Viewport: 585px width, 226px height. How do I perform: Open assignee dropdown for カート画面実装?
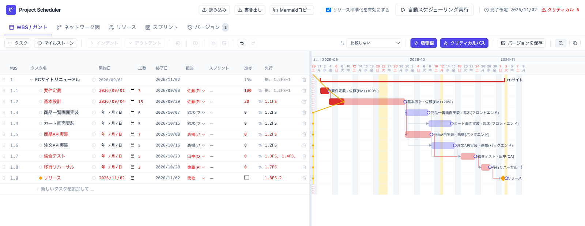[196, 123]
